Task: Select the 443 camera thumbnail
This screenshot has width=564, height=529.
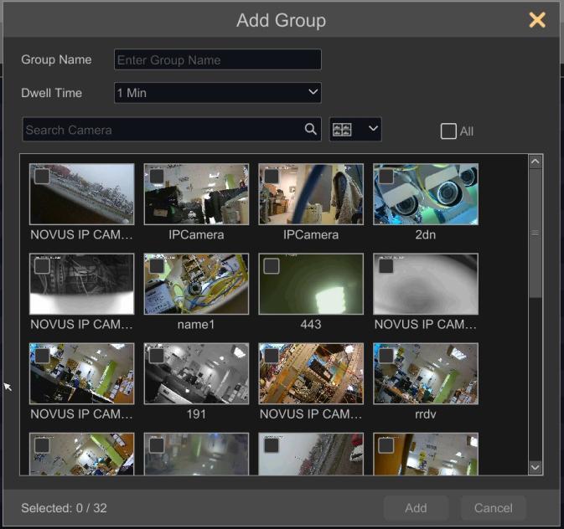Action: [x=311, y=284]
